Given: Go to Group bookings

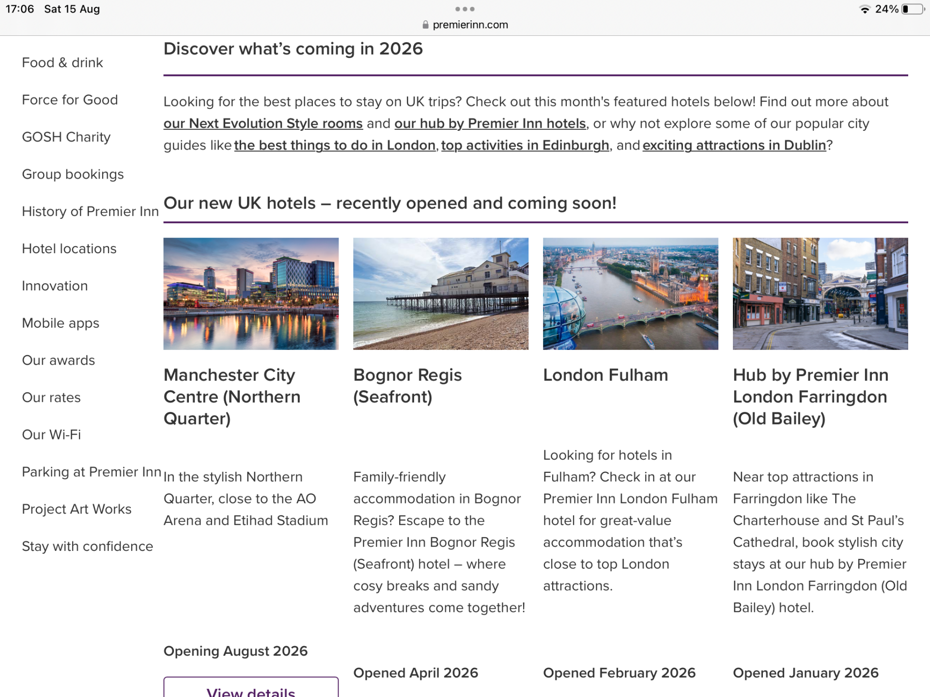Looking at the screenshot, I should (73, 175).
